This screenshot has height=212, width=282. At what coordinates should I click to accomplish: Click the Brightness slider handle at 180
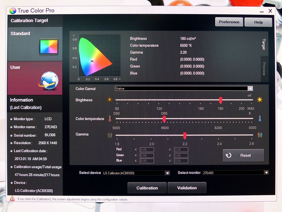pos(221,100)
